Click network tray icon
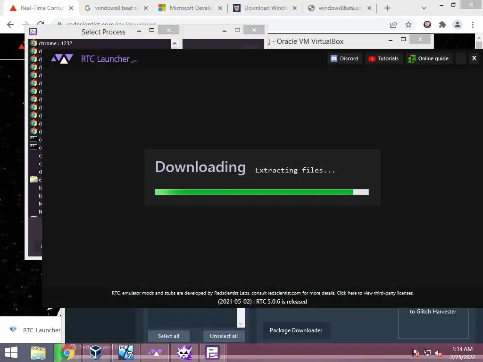Image resolution: width=483 pixels, height=362 pixels. [427, 353]
